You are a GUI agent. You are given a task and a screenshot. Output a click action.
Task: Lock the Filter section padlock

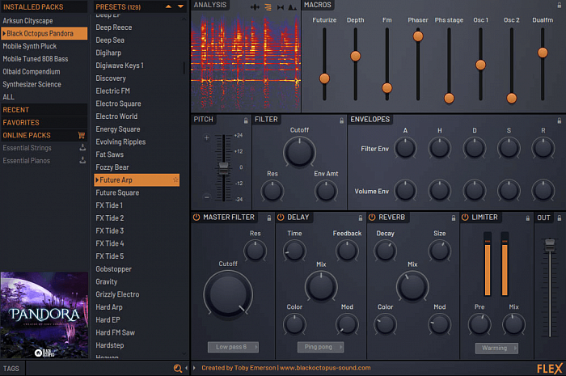(342, 120)
